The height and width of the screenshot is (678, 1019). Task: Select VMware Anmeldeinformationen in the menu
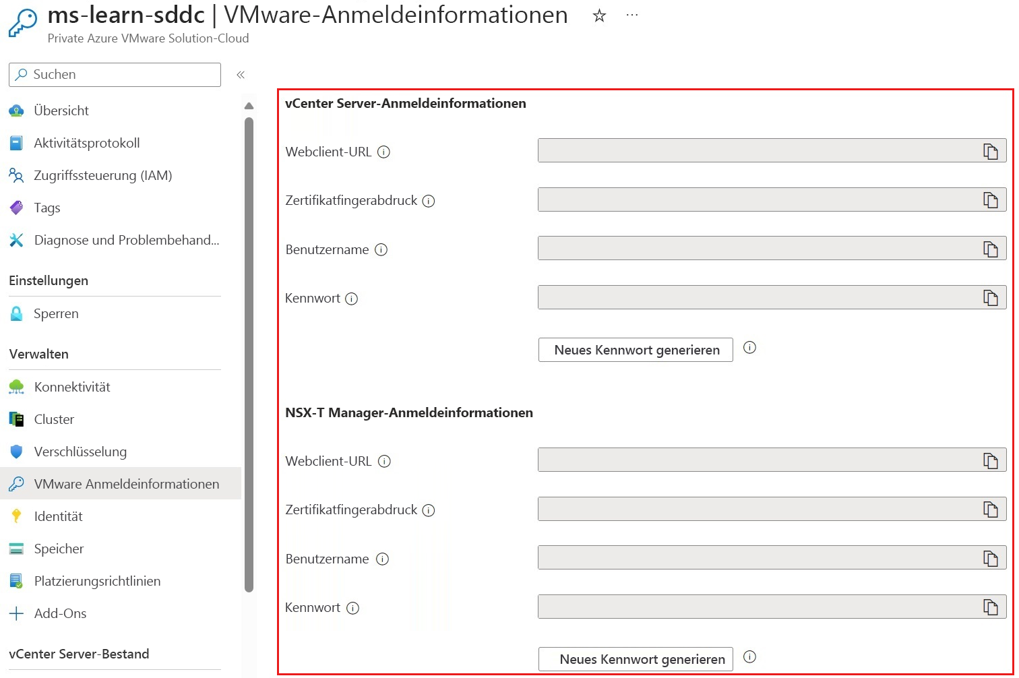tap(126, 483)
